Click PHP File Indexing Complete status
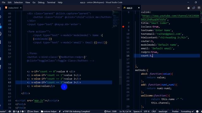The image size is (202, 113). [x=76, y=111]
